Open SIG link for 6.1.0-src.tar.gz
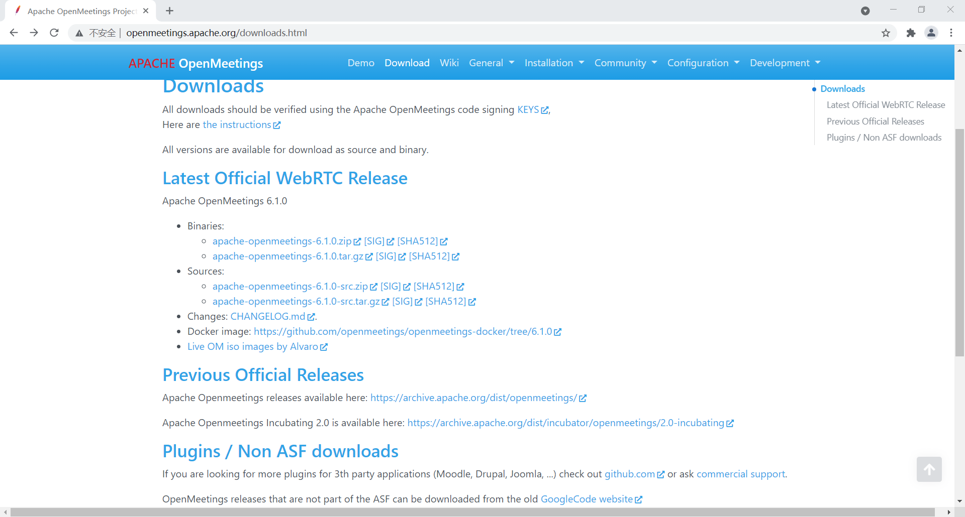The width and height of the screenshot is (965, 517). pos(402,301)
